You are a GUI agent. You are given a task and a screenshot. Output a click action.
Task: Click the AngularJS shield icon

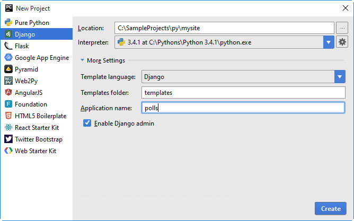[8, 92]
